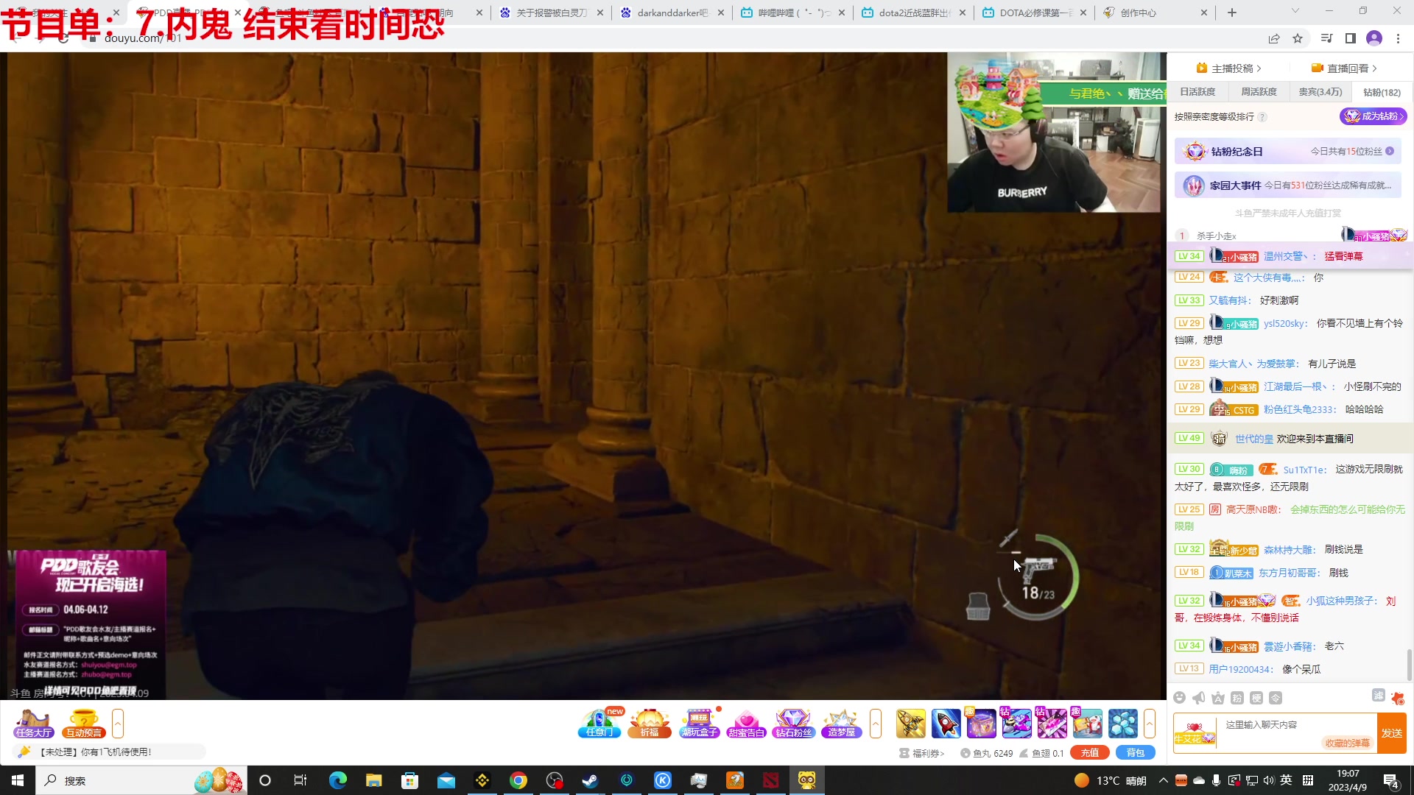Open the Chrome profile avatar

(1374, 38)
